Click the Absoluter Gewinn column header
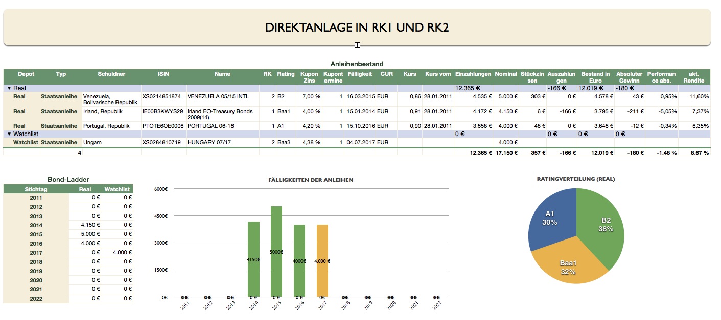Viewport: 721px width, 320px height. [x=629, y=77]
